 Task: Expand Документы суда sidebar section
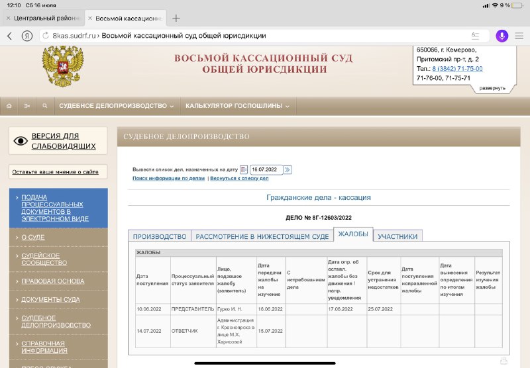[x=51, y=299]
